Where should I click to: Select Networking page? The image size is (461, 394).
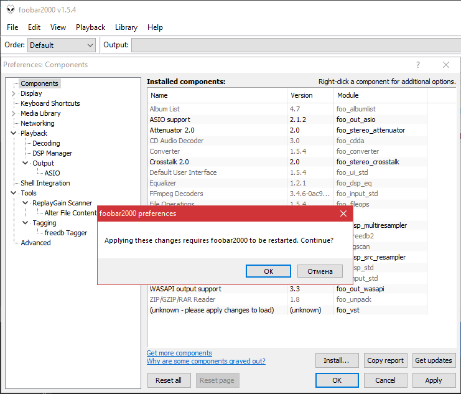[x=37, y=123]
